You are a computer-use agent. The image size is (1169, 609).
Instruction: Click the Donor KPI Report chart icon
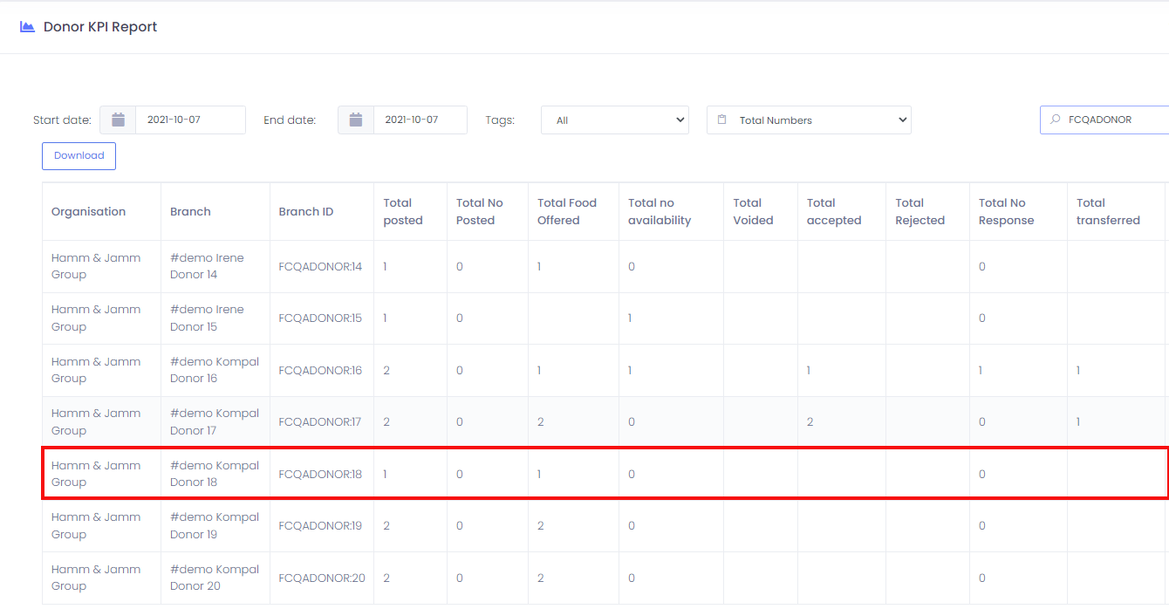pyautogui.click(x=27, y=27)
